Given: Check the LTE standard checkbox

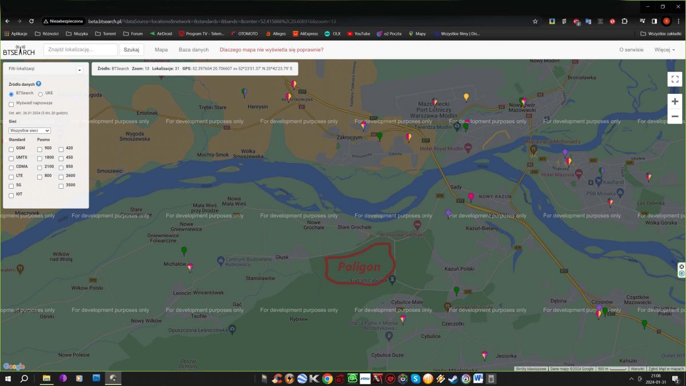Looking at the screenshot, I should pyautogui.click(x=11, y=177).
